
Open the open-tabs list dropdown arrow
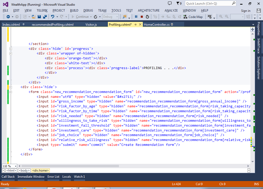point(253,25)
